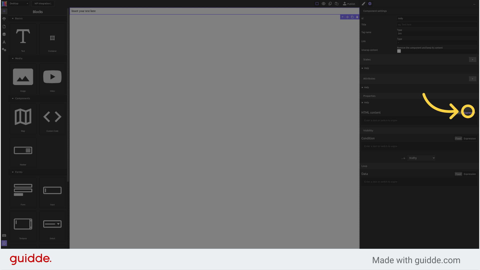Expand the States section

coord(367,59)
